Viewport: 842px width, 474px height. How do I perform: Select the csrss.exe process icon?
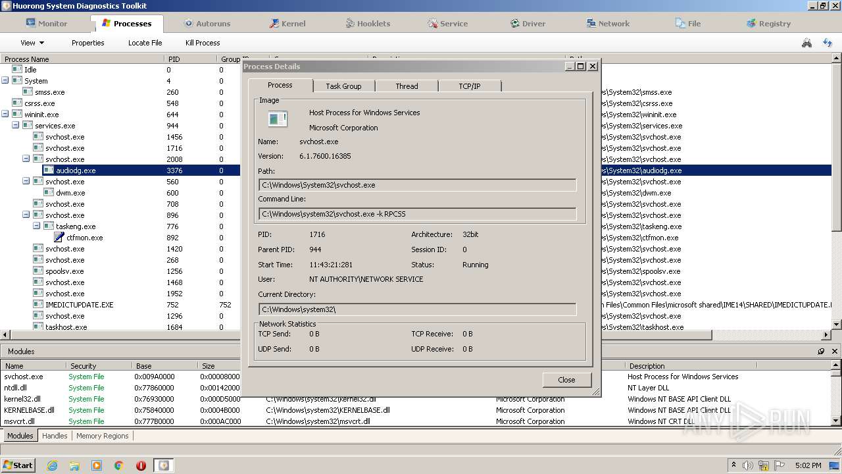coord(17,103)
